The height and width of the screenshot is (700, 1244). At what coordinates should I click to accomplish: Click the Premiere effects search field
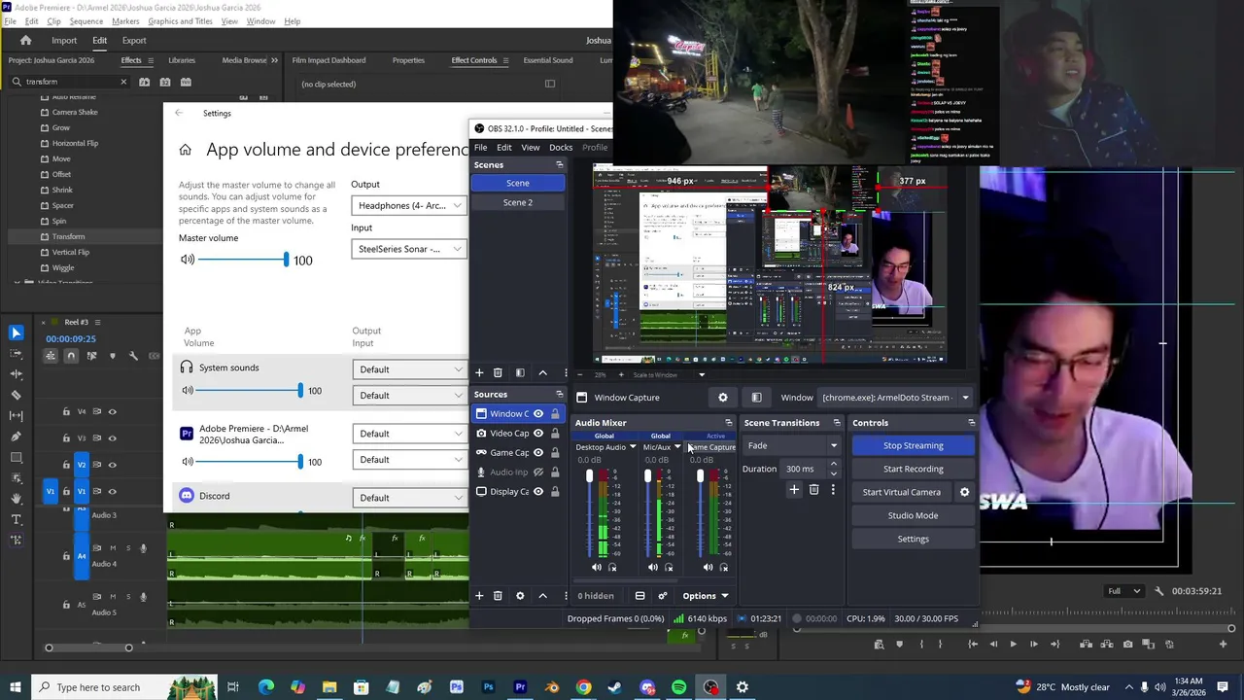click(x=68, y=82)
